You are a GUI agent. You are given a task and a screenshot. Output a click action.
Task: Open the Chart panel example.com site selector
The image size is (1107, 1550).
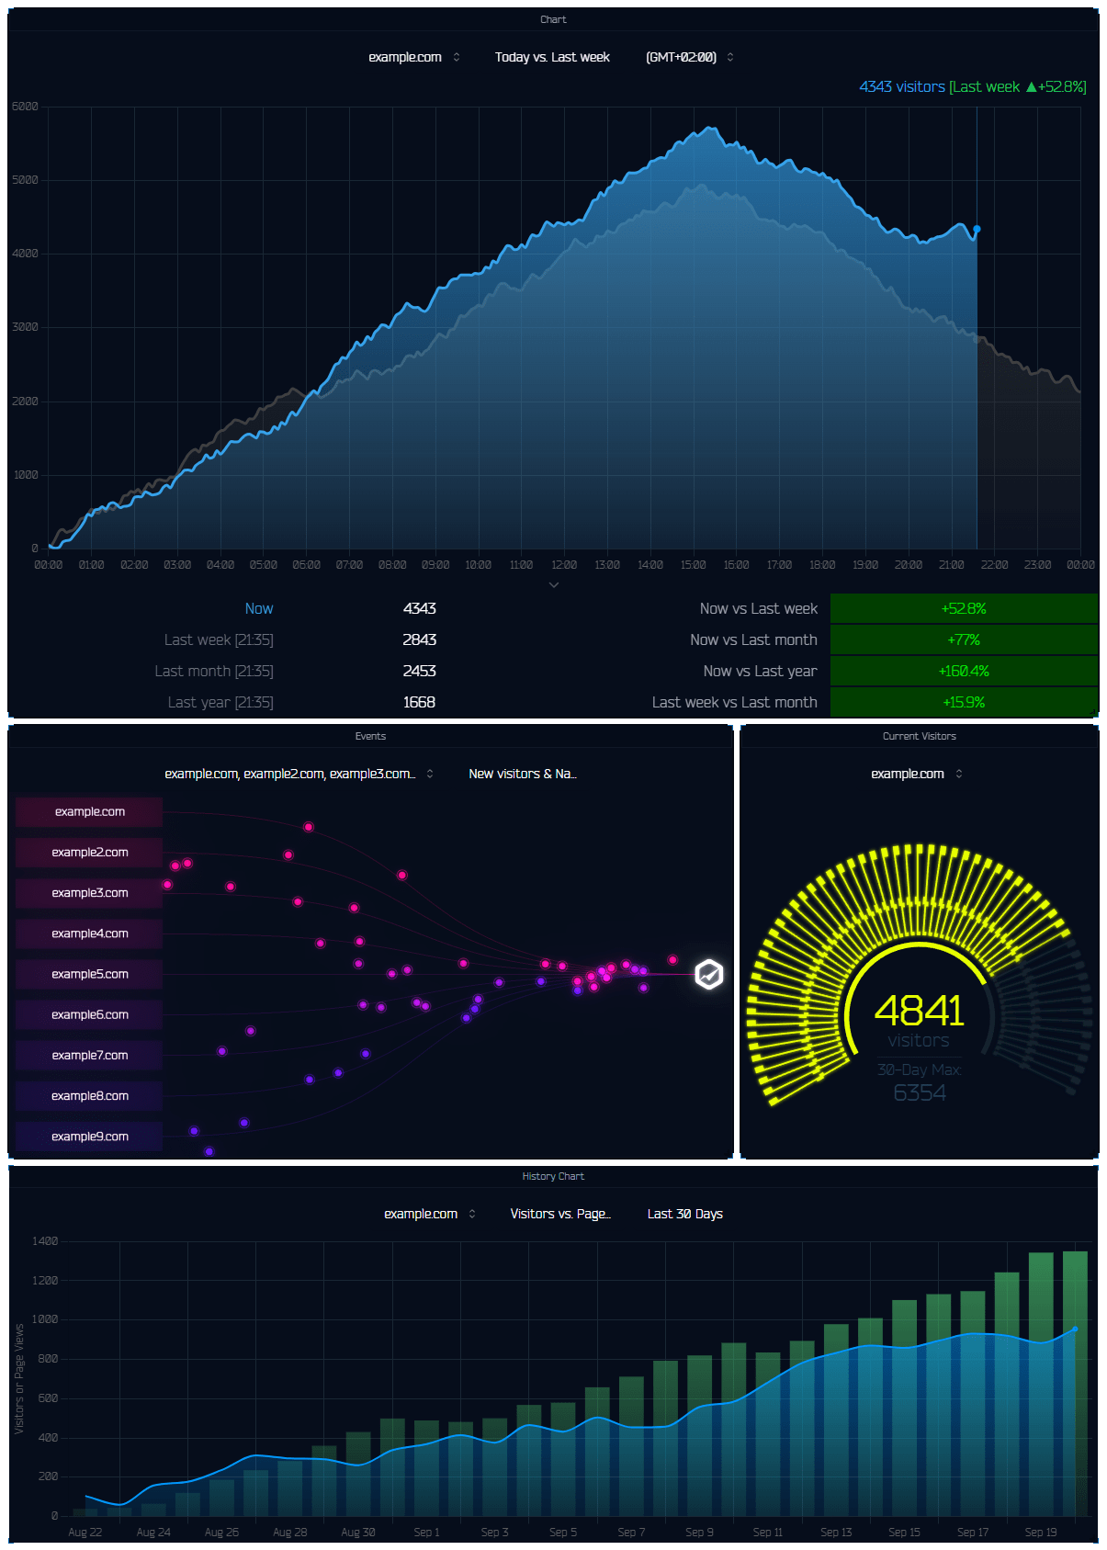tap(413, 57)
